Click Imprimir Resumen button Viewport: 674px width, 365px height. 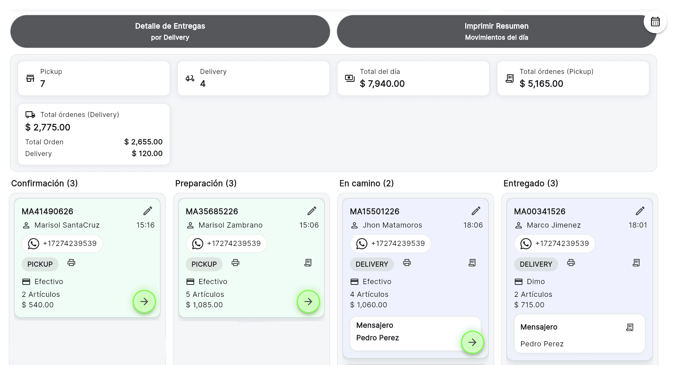[496, 31]
